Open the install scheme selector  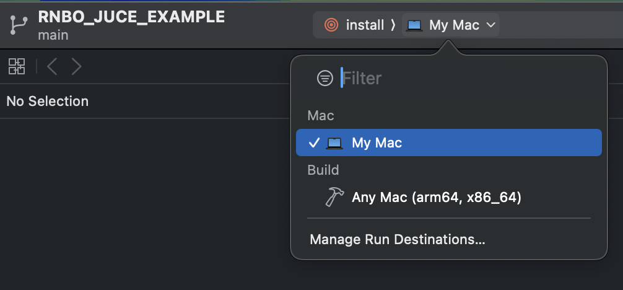pyautogui.click(x=354, y=25)
